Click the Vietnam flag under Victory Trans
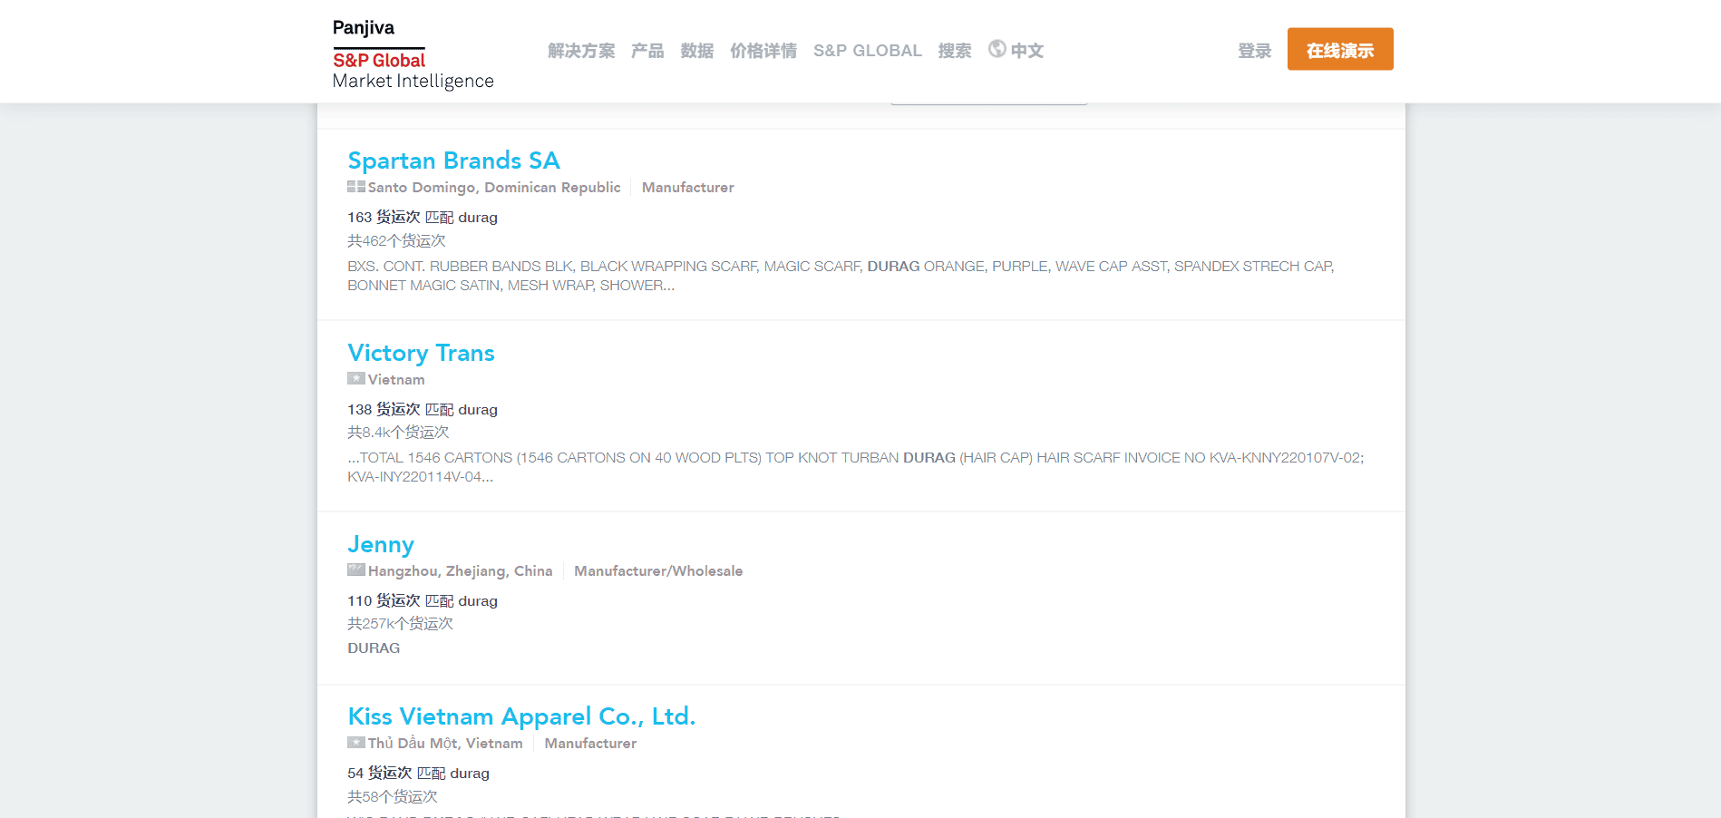Viewport: 1721px width, 818px height. tap(355, 379)
